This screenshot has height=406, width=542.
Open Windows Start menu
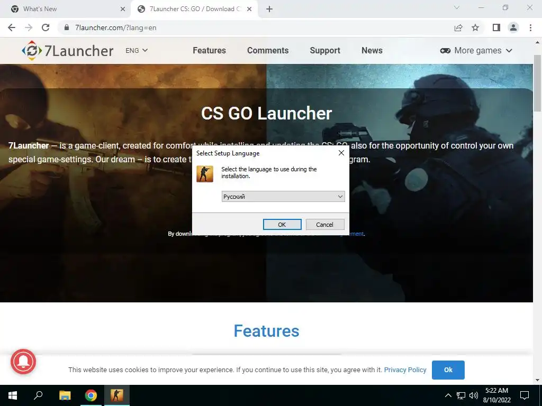[x=13, y=395]
